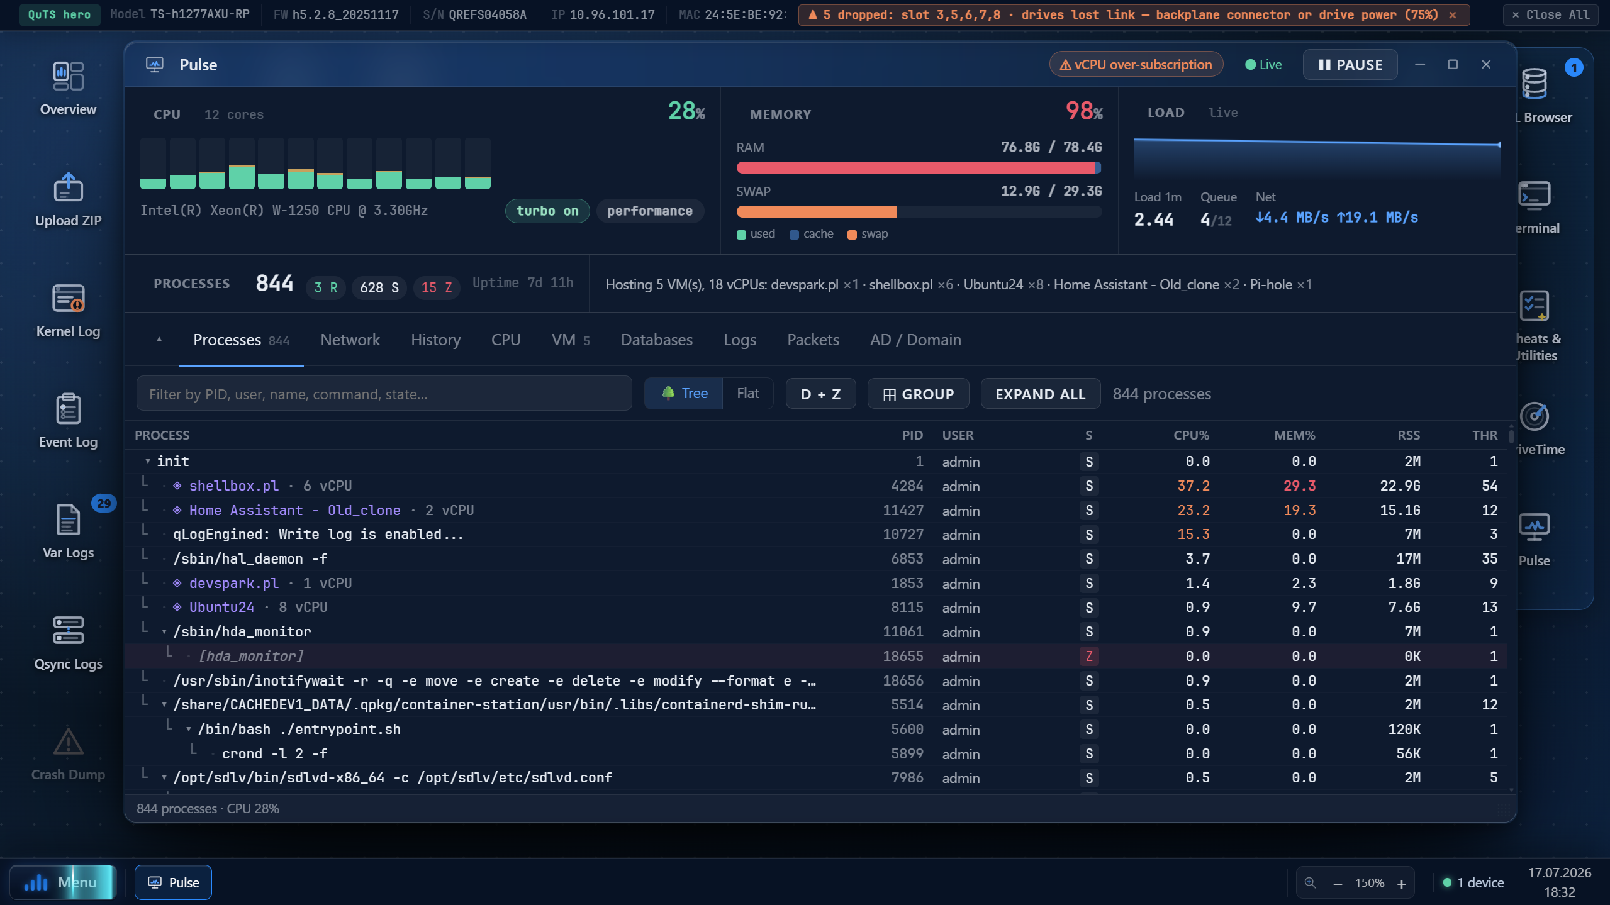Filter processes by running state 3 R
The image size is (1610, 905).
326,287
